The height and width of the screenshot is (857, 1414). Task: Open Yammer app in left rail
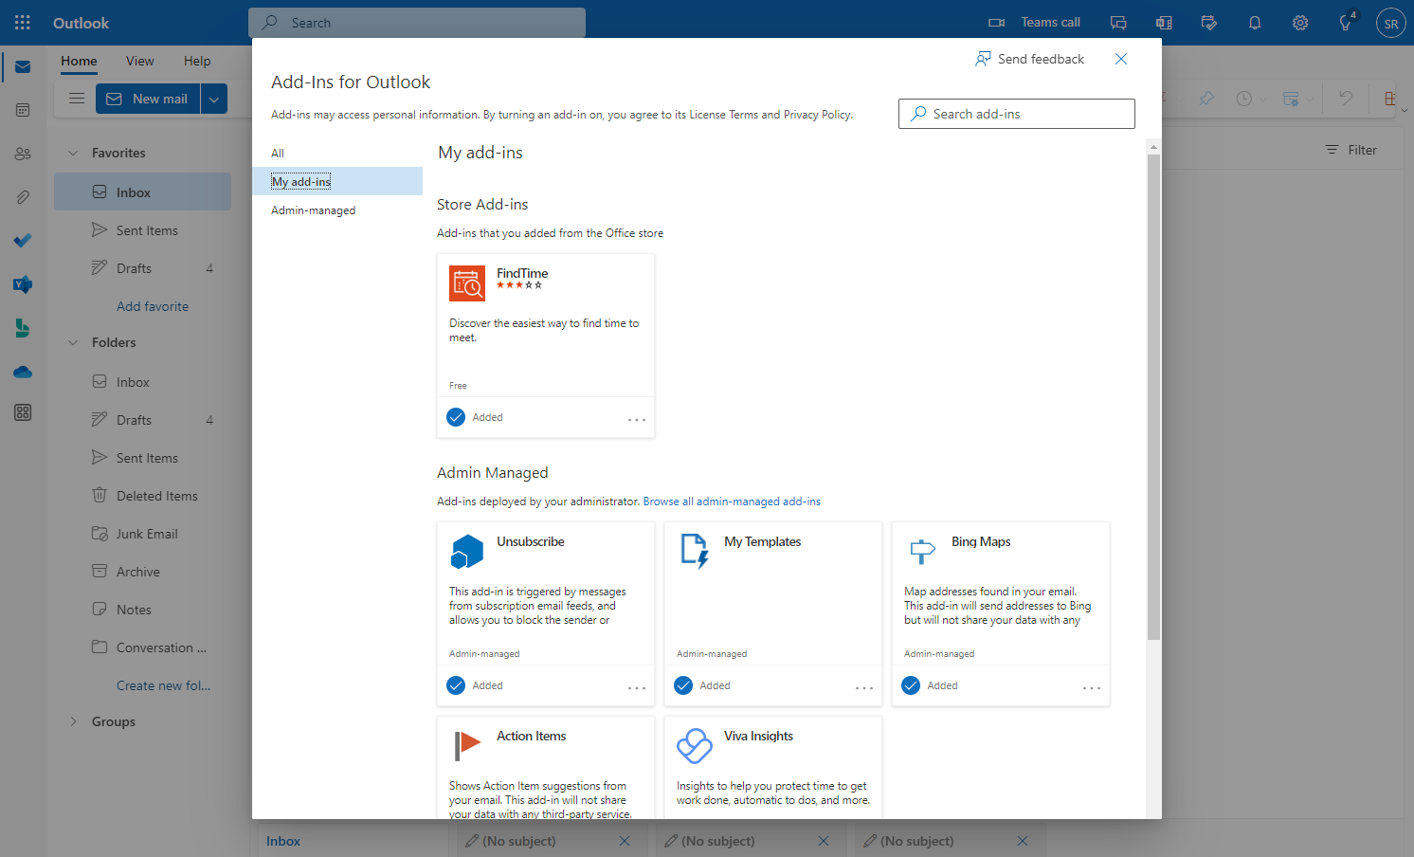point(23,284)
